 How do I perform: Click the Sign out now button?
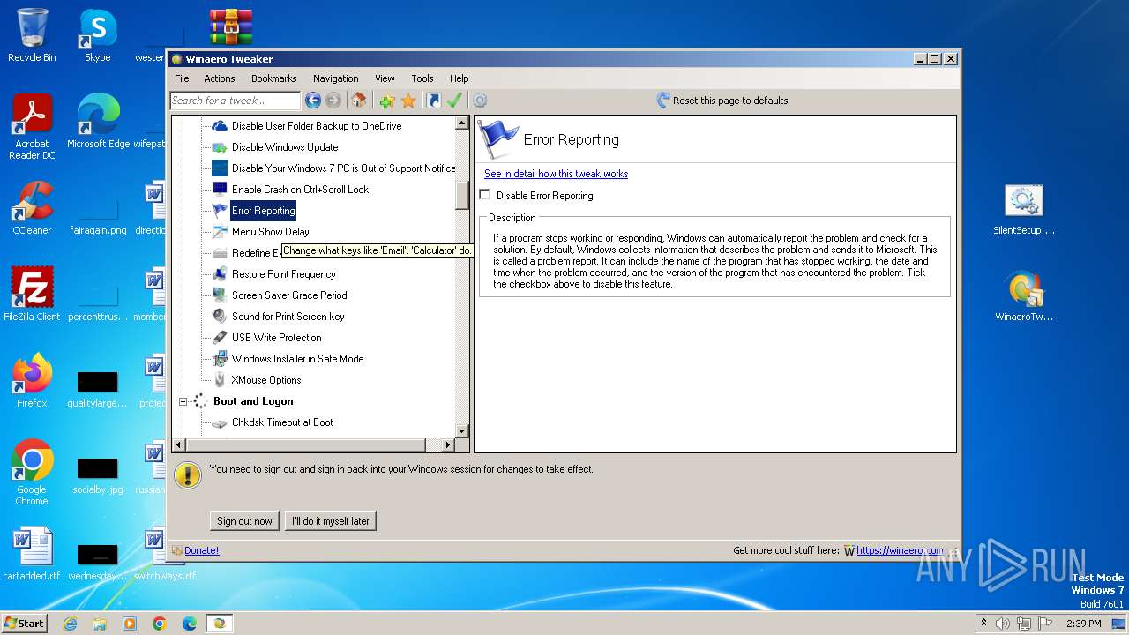click(244, 521)
